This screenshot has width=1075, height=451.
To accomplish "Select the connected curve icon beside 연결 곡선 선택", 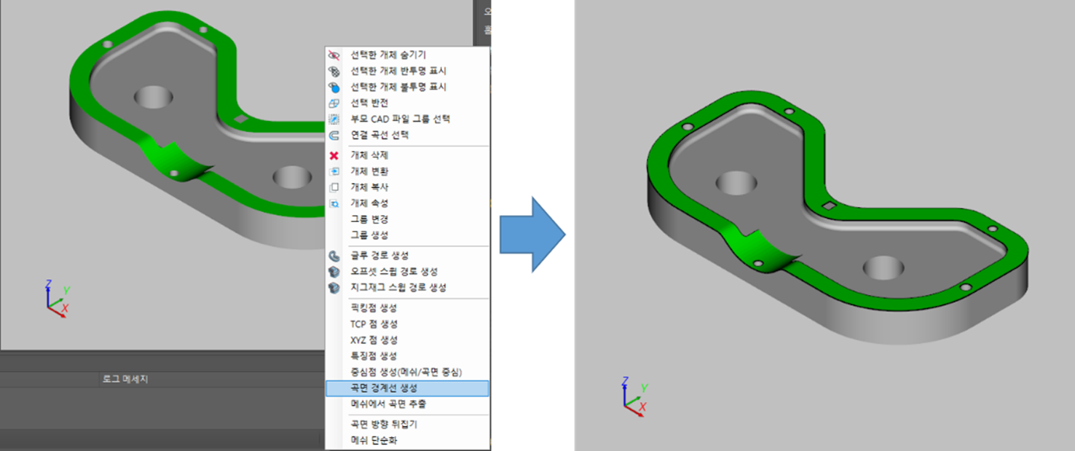I will (333, 135).
